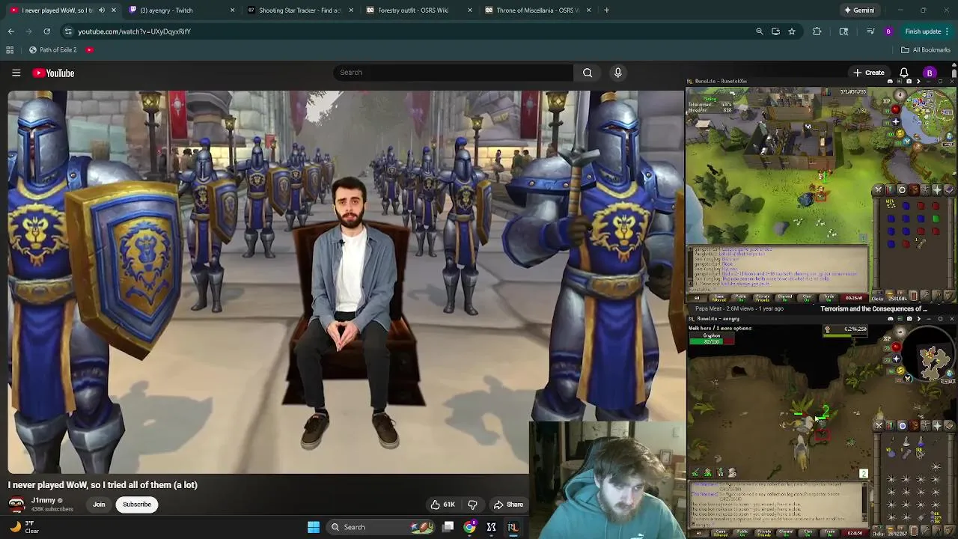Open Combat Options tab in RunetokXw window
This screenshot has width=958, height=539.
point(878,189)
